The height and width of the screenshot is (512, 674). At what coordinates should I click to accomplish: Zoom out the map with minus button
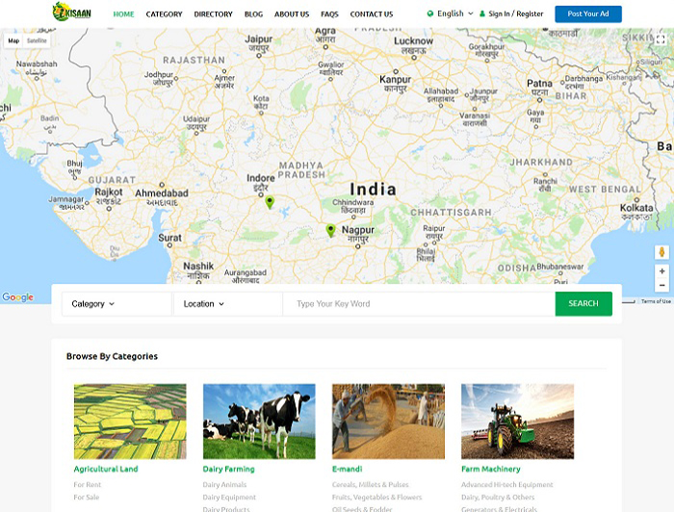coord(661,286)
